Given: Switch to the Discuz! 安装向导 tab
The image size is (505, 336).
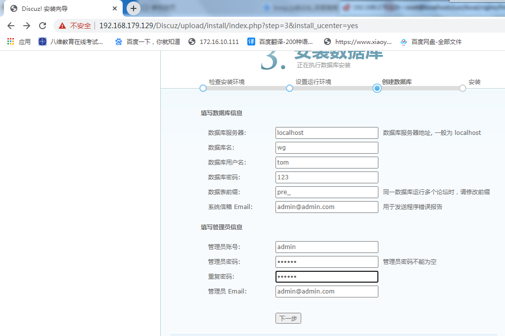Looking at the screenshot, I should (x=54, y=8).
